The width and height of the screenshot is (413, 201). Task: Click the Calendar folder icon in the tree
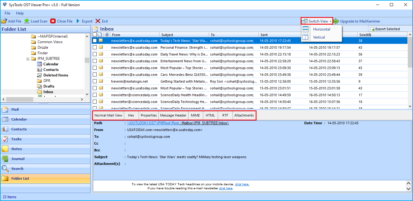(39, 64)
